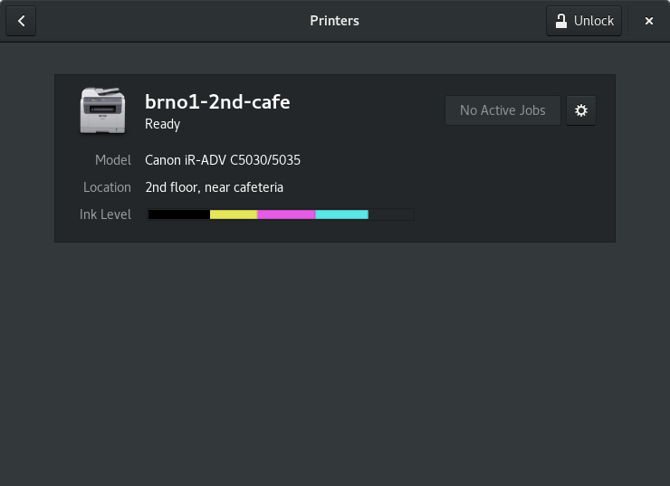
Task: Click the Printers window title
Action: (335, 21)
